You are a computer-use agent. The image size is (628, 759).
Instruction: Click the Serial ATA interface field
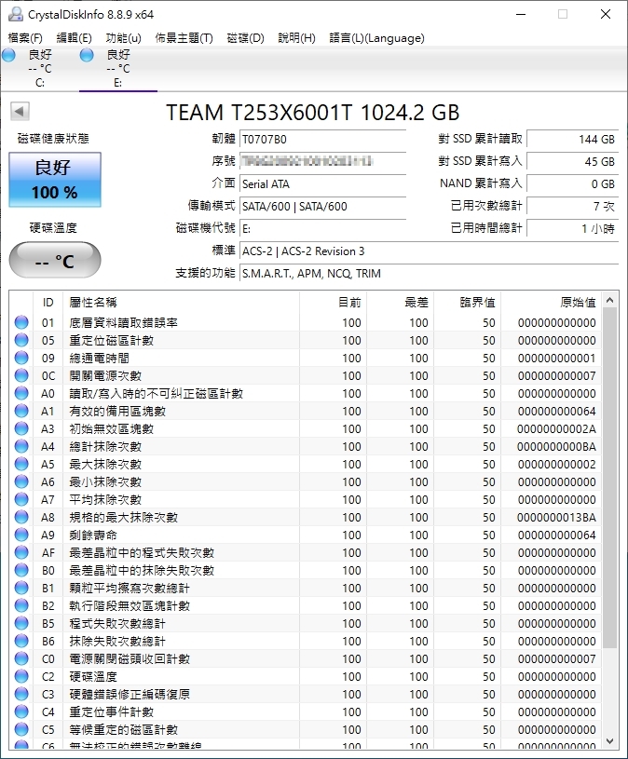(x=323, y=184)
